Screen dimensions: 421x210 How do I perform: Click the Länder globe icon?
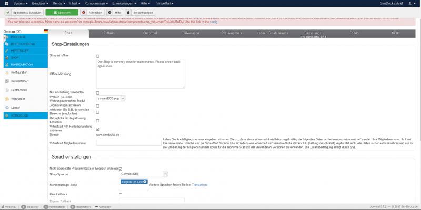(x=6, y=107)
